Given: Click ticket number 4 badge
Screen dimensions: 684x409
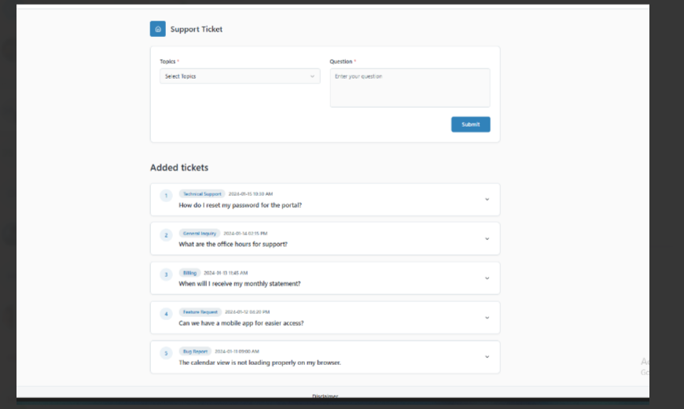Looking at the screenshot, I should pos(166,314).
